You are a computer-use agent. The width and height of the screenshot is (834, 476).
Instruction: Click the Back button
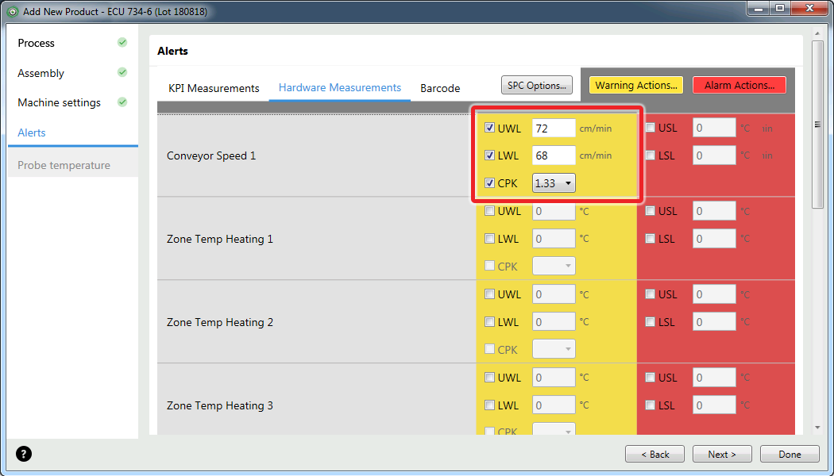click(655, 455)
